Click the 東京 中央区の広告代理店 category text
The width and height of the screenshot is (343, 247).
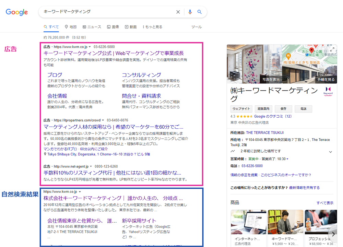(249, 122)
